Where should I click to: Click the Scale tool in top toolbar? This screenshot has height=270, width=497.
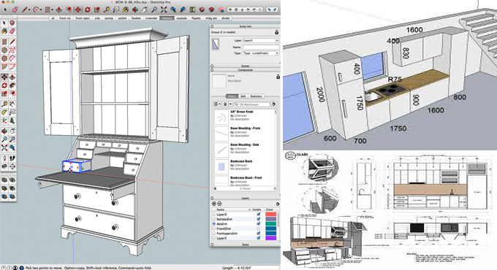[x=97, y=9]
